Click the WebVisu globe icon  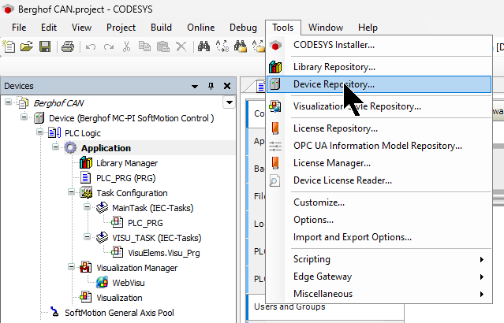pyautogui.click(x=103, y=283)
